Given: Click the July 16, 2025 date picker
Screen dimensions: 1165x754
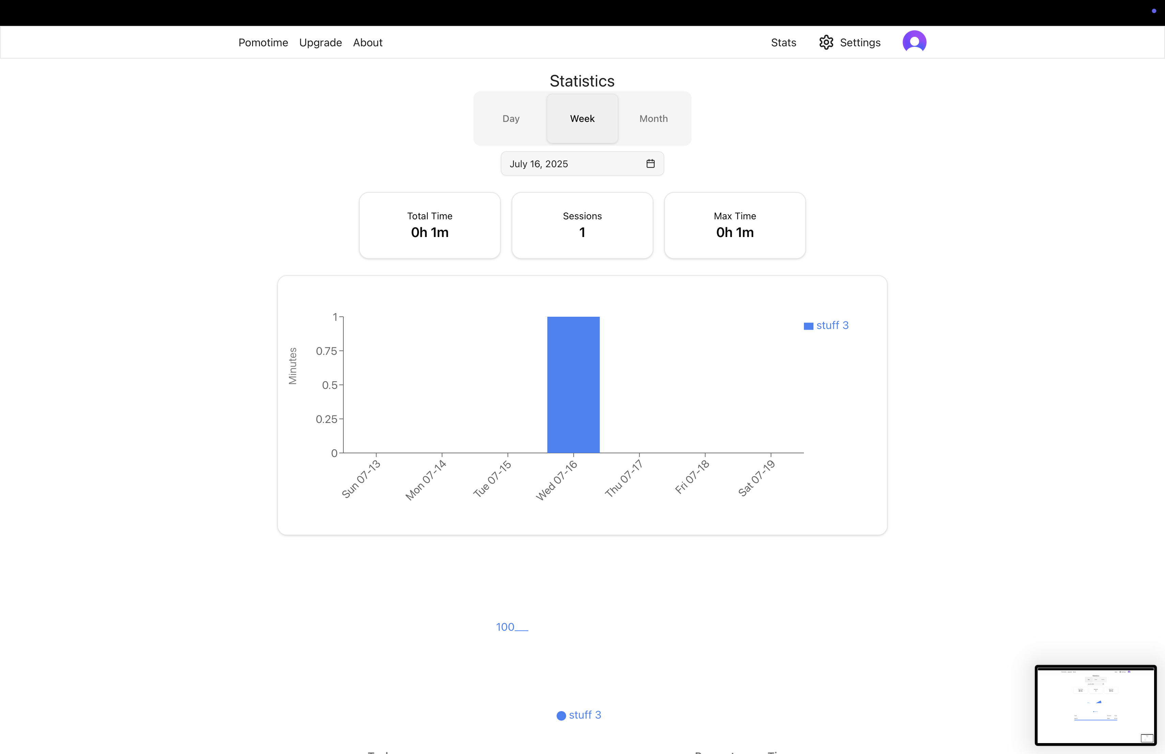Looking at the screenshot, I should pos(582,163).
